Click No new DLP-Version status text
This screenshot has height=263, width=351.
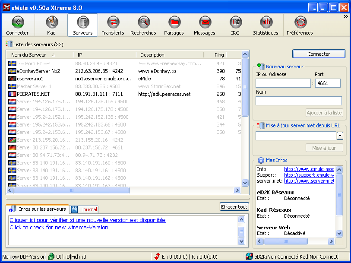click(24, 257)
